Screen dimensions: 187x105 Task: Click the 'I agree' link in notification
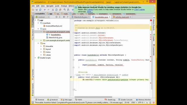coord(90,9)
